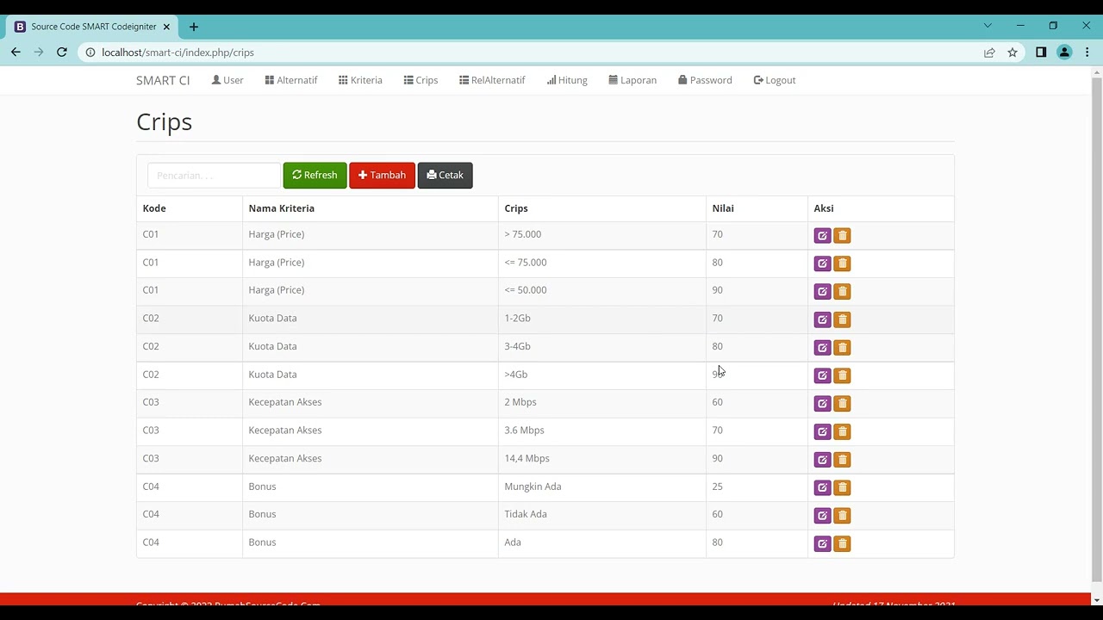Edit the '<= 75.000' crips row
This screenshot has width=1103, height=620.
(x=822, y=263)
